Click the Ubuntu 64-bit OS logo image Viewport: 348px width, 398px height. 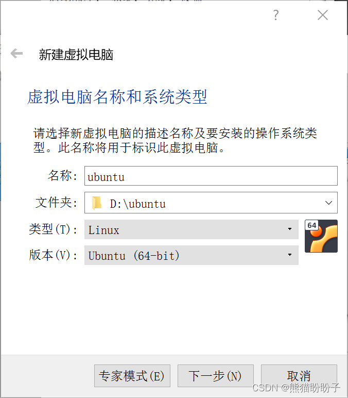(x=321, y=236)
